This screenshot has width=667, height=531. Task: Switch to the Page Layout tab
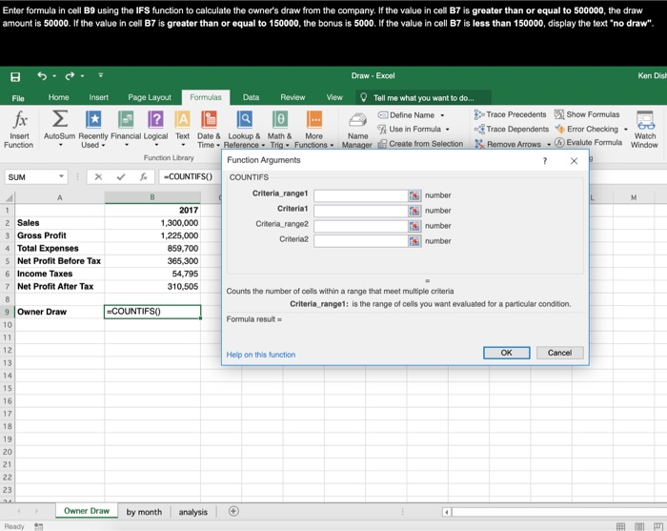[150, 97]
